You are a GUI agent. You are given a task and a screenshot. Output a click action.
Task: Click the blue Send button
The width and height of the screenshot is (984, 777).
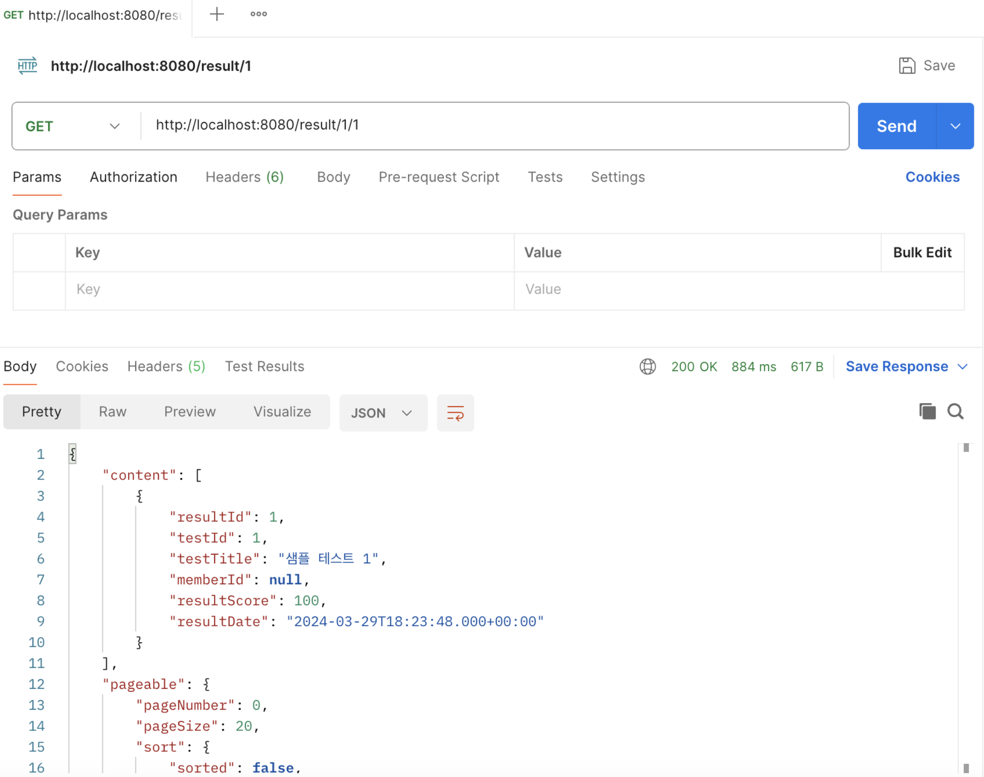click(x=896, y=126)
